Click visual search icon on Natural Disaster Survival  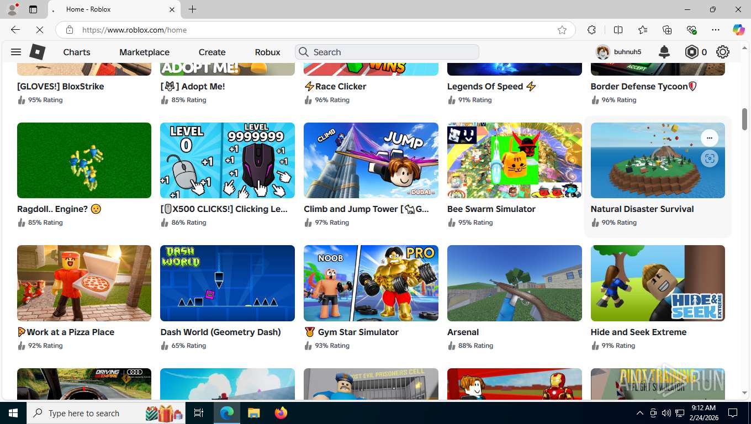(x=710, y=158)
